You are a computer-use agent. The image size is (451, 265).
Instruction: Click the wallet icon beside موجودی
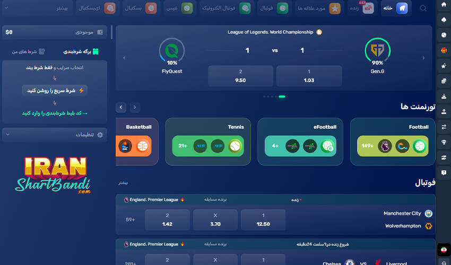click(x=100, y=32)
